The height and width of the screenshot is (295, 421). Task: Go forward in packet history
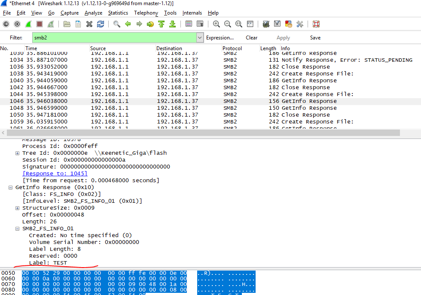coord(139,24)
